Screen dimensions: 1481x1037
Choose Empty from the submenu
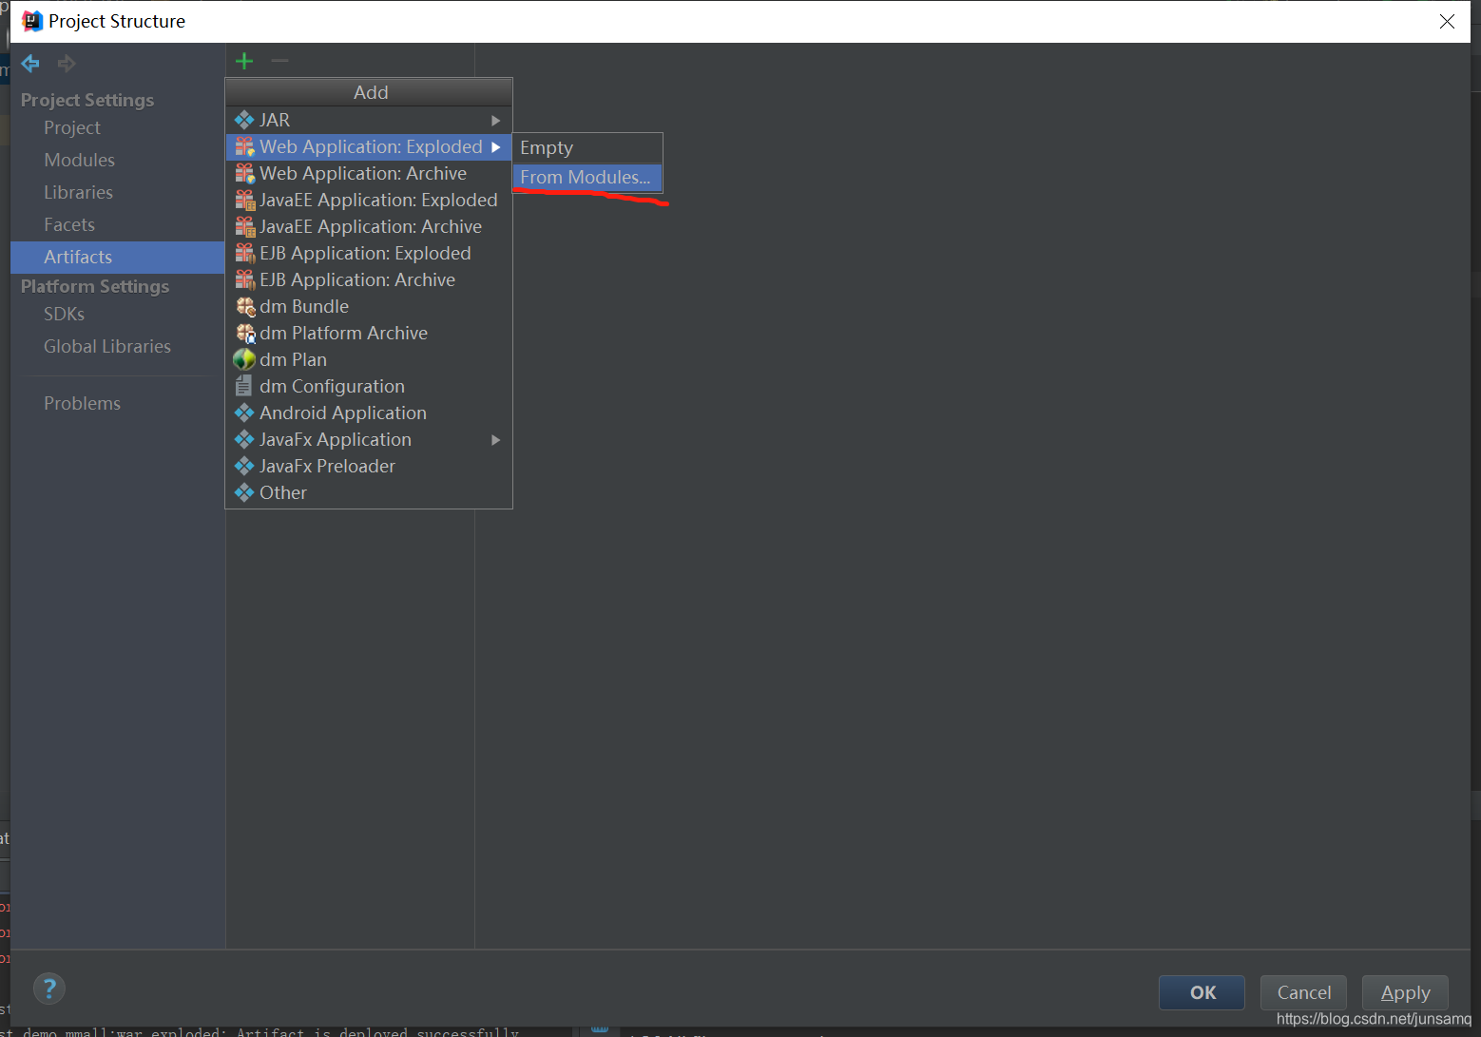587,147
